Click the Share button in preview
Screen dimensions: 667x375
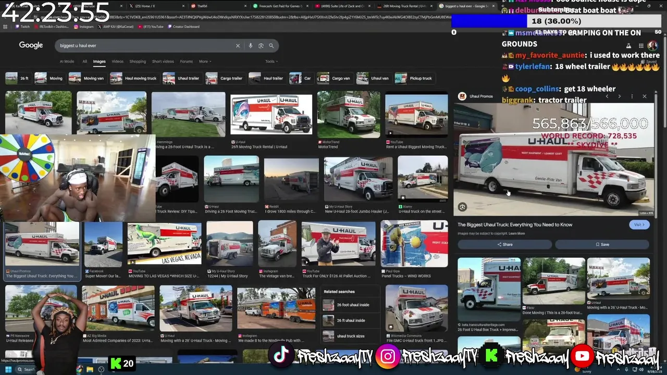click(504, 244)
